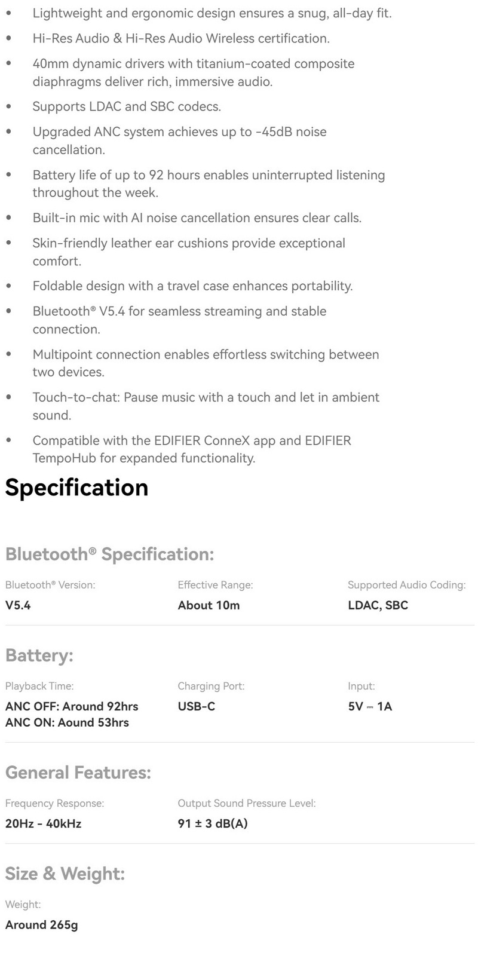Click the ANC ON: Aound 53hrs text

coord(67,722)
